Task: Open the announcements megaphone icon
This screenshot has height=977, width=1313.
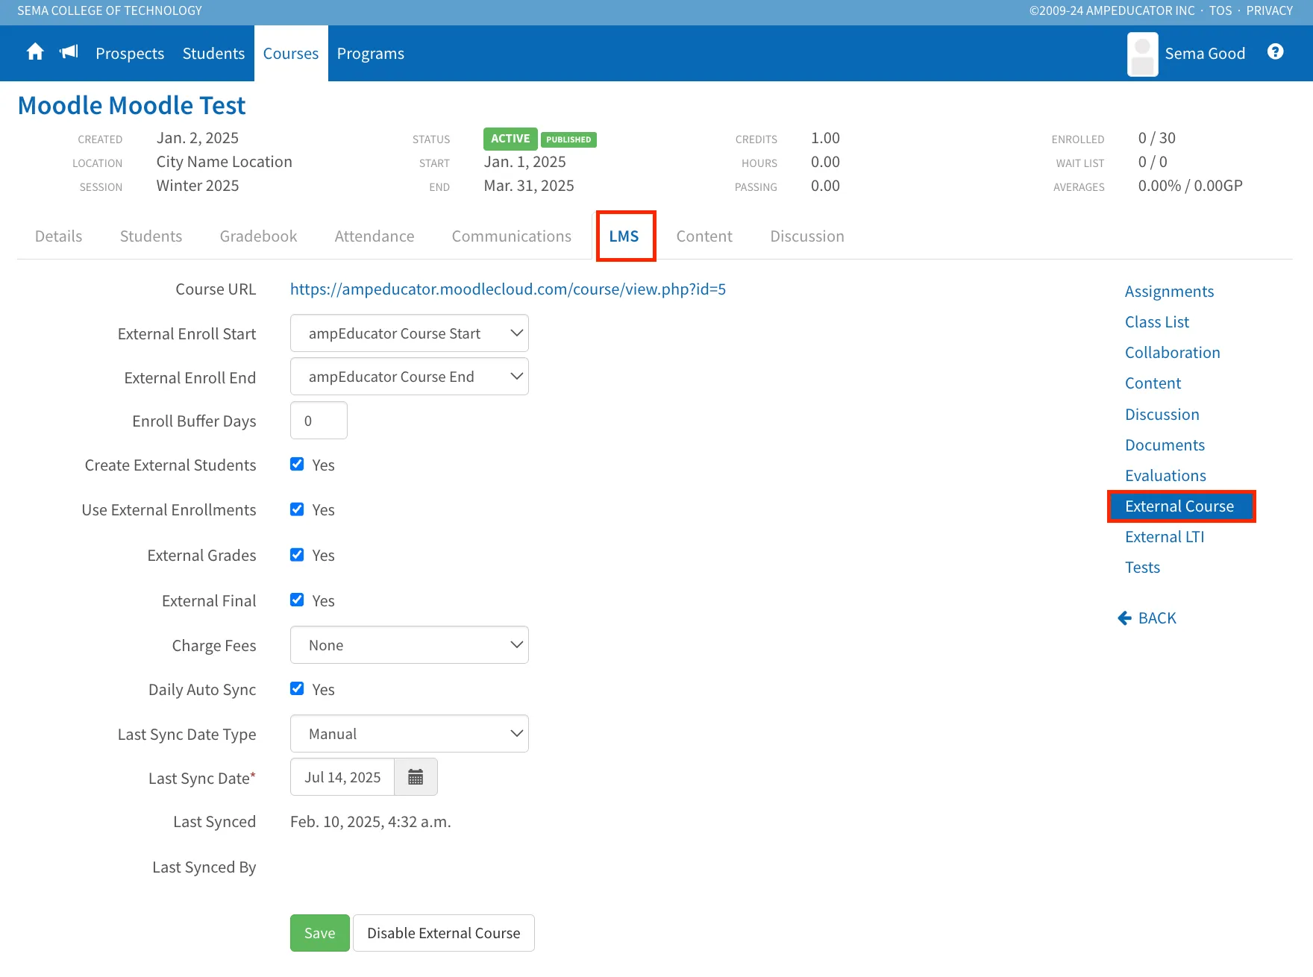Action: pos(69,52)
